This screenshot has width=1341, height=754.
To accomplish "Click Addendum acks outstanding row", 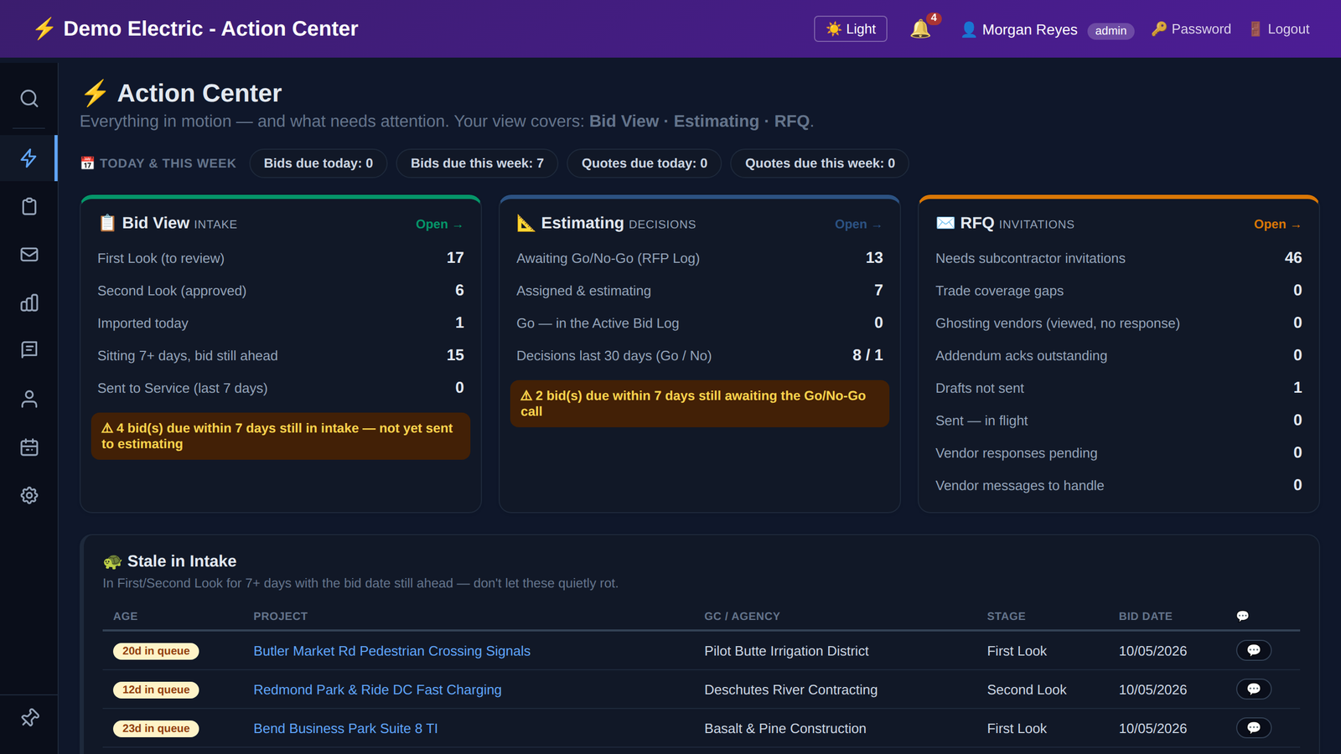I will coord(1119,355).
